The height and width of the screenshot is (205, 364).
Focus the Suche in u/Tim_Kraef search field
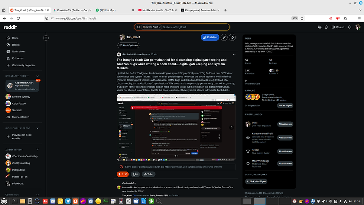[x=195, y=27]
